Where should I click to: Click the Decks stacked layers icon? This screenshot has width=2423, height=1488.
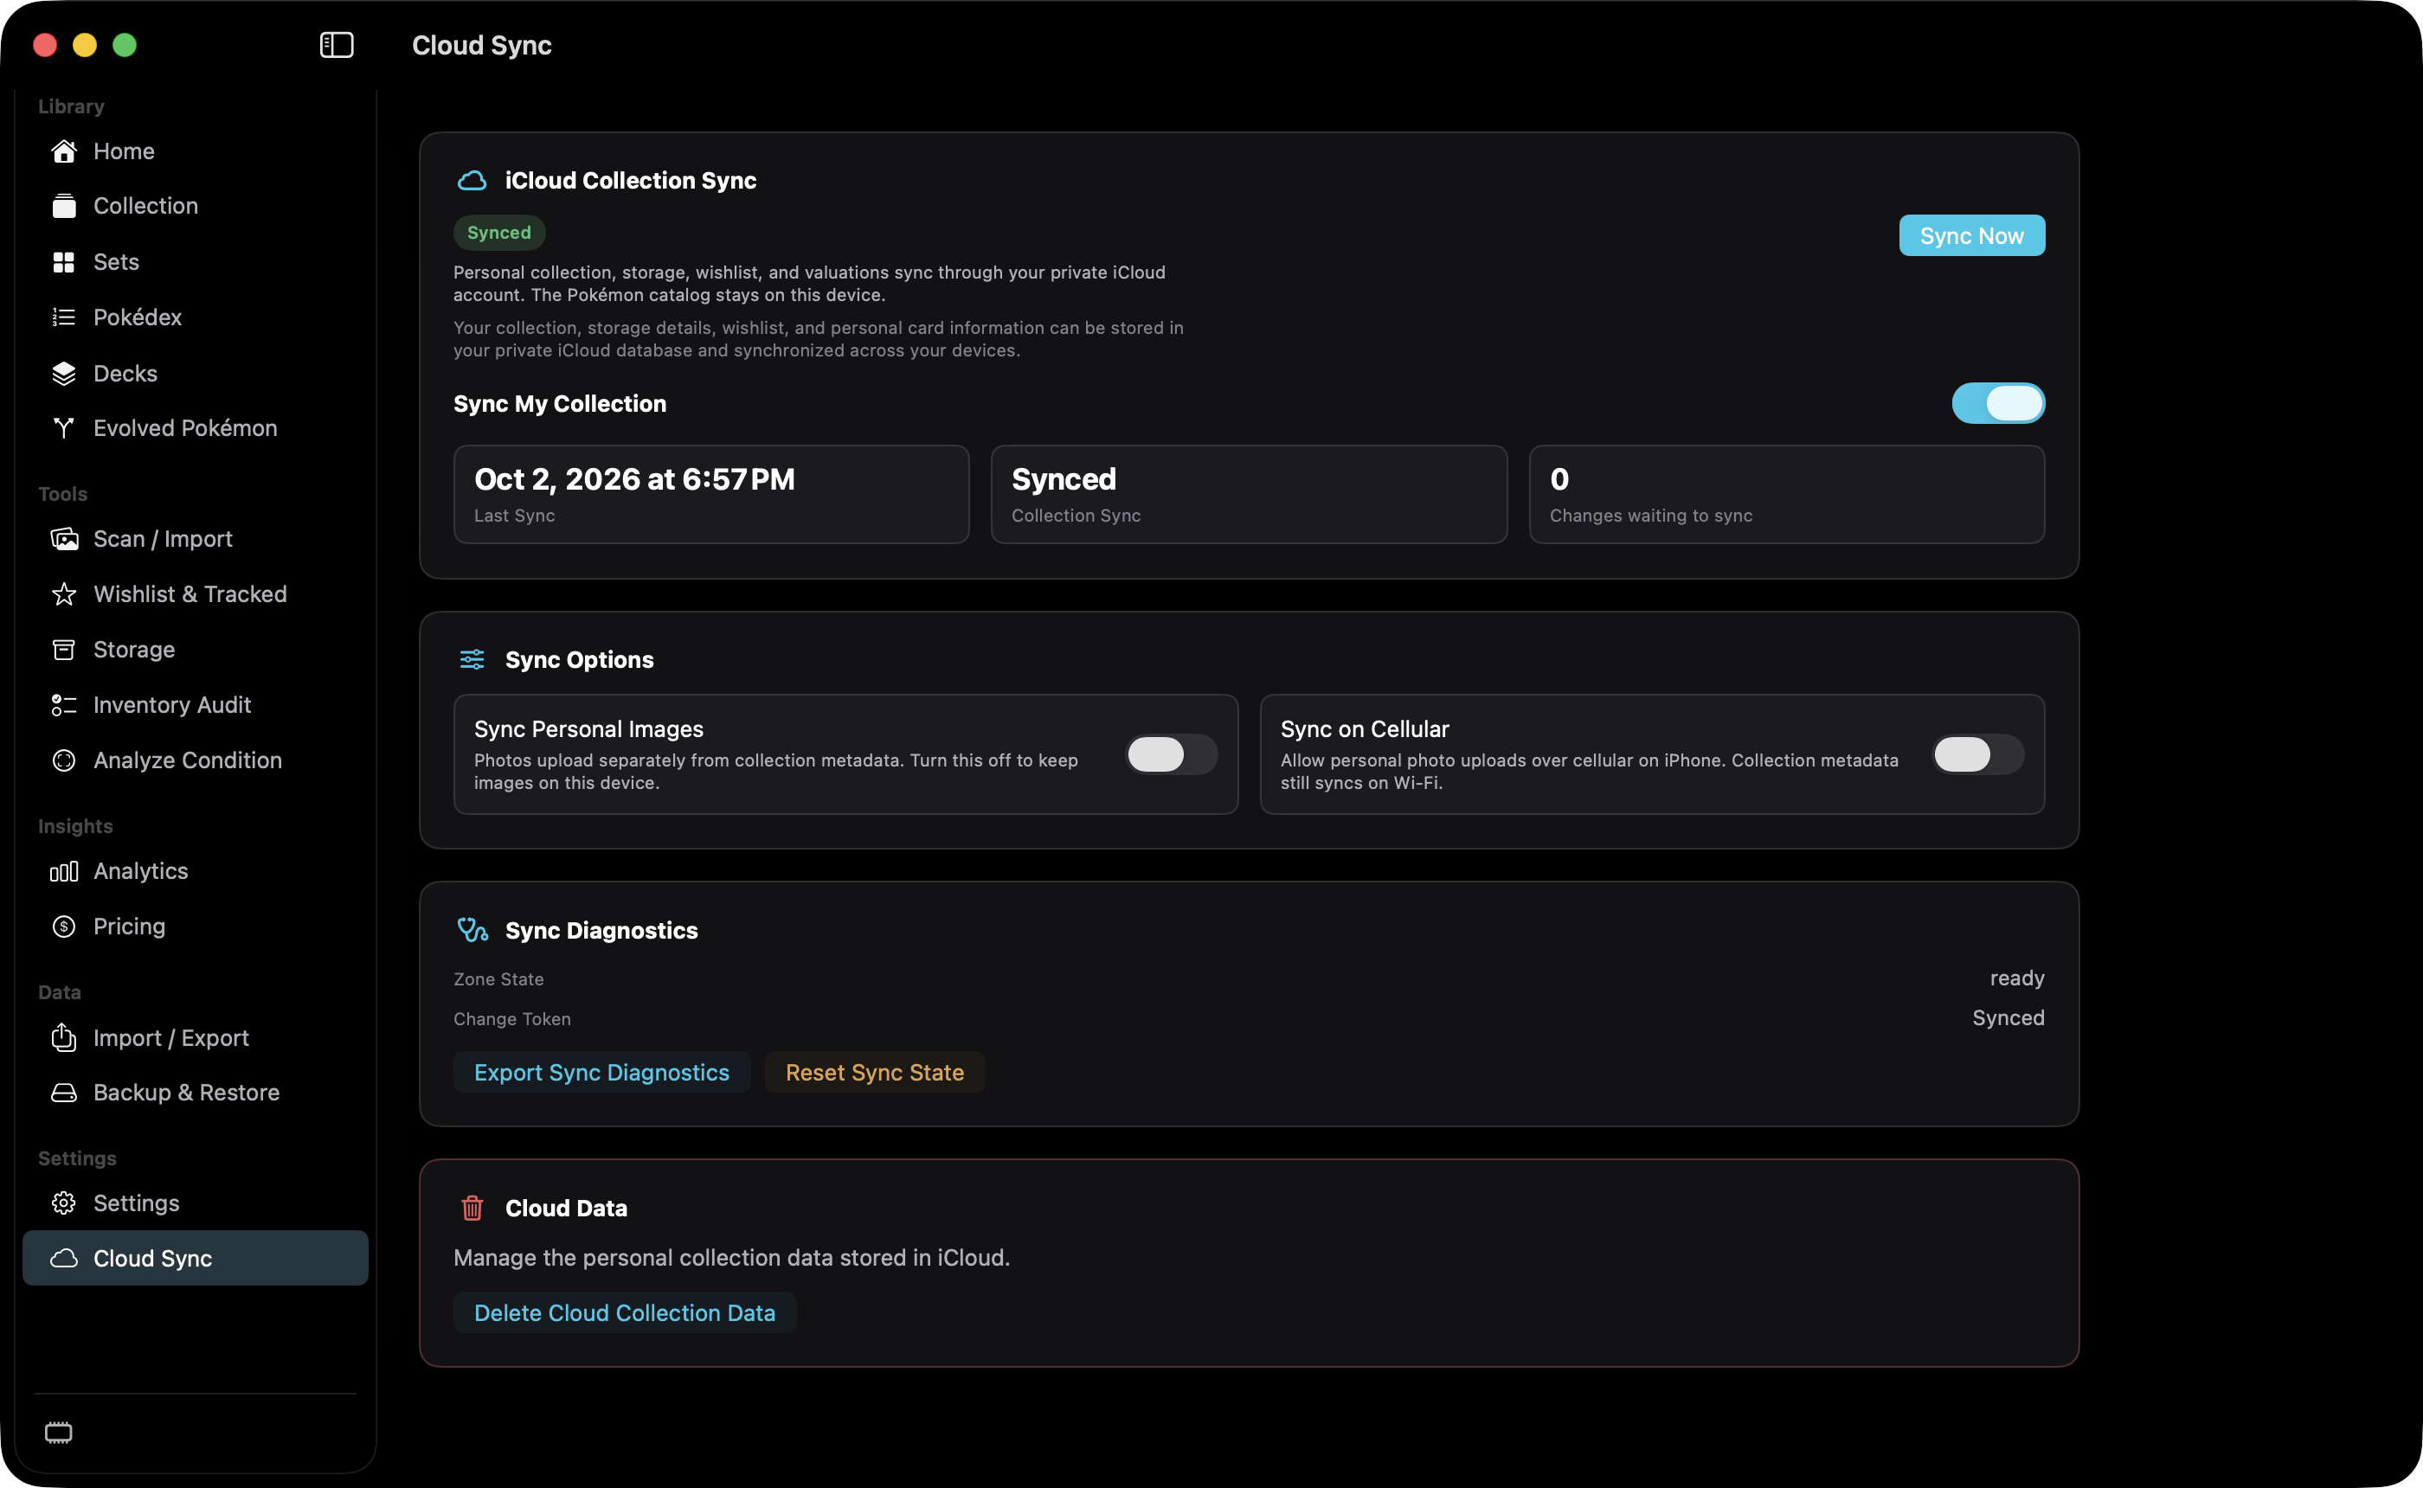64,373
